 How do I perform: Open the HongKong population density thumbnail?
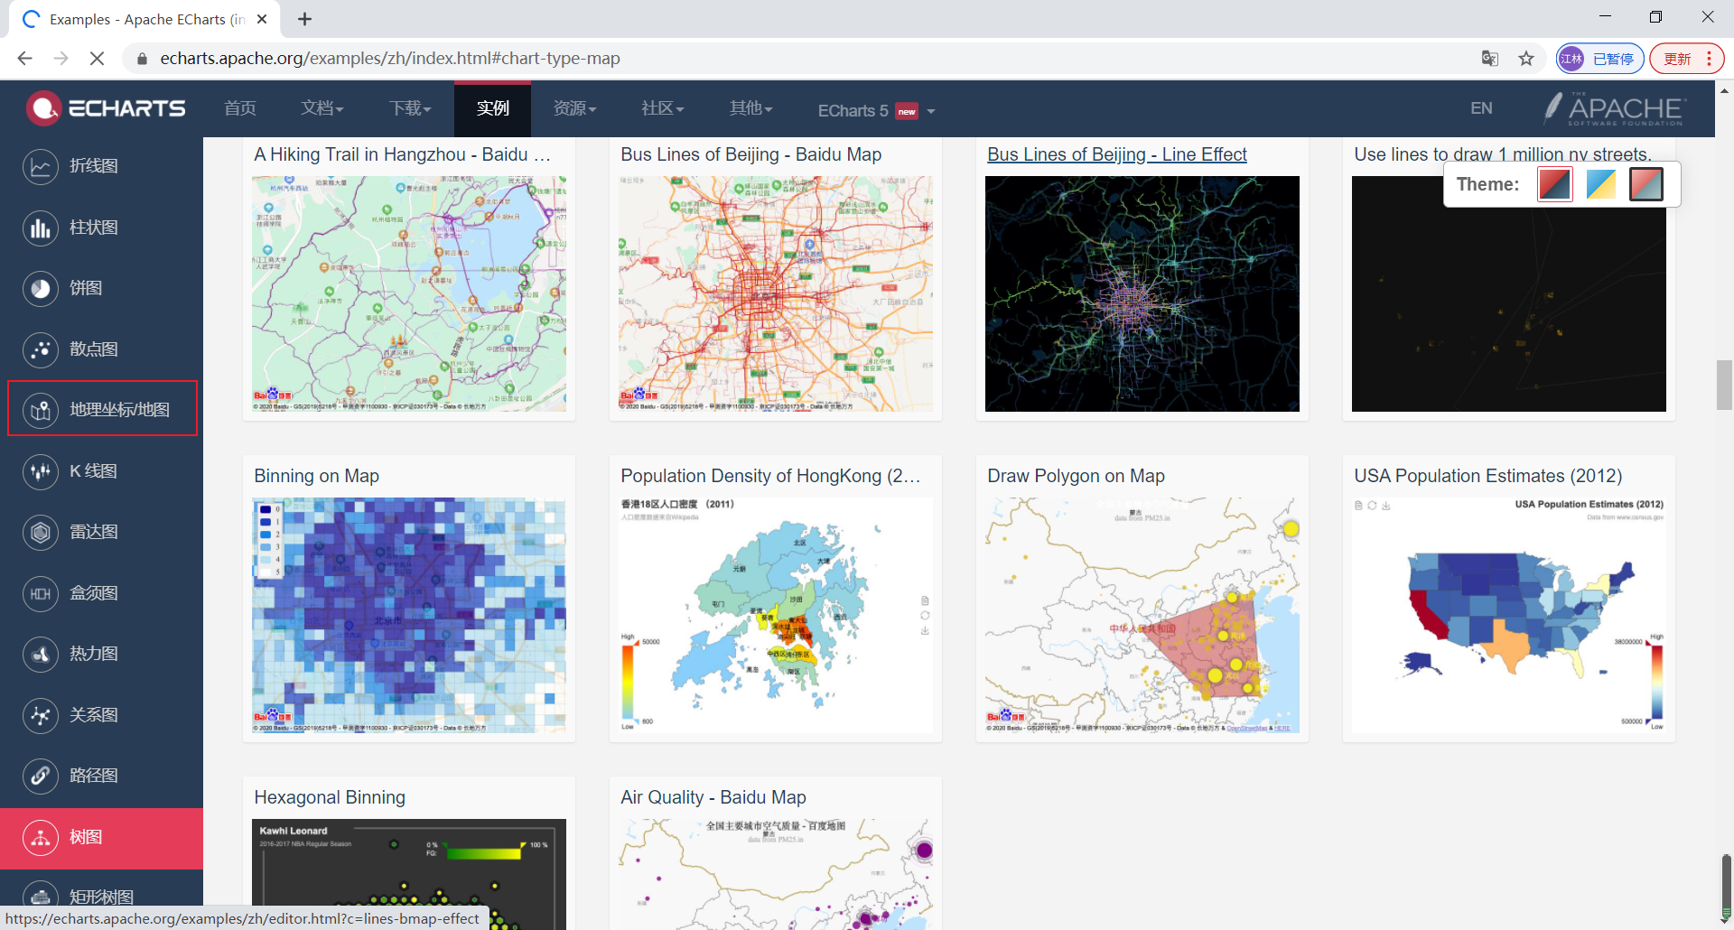coord(776,615)
